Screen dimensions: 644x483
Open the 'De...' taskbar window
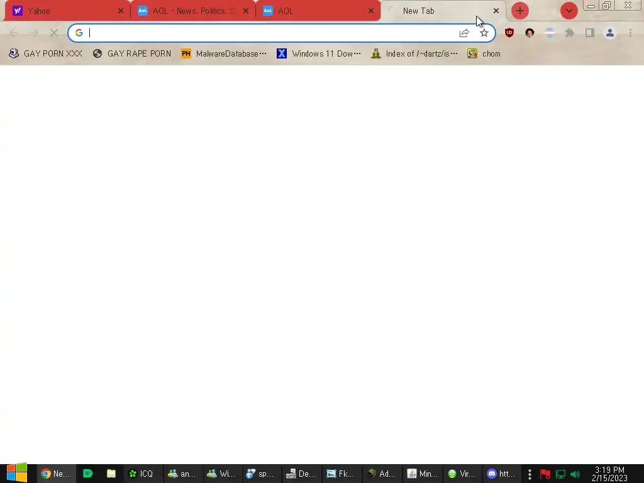click(301, 474)
